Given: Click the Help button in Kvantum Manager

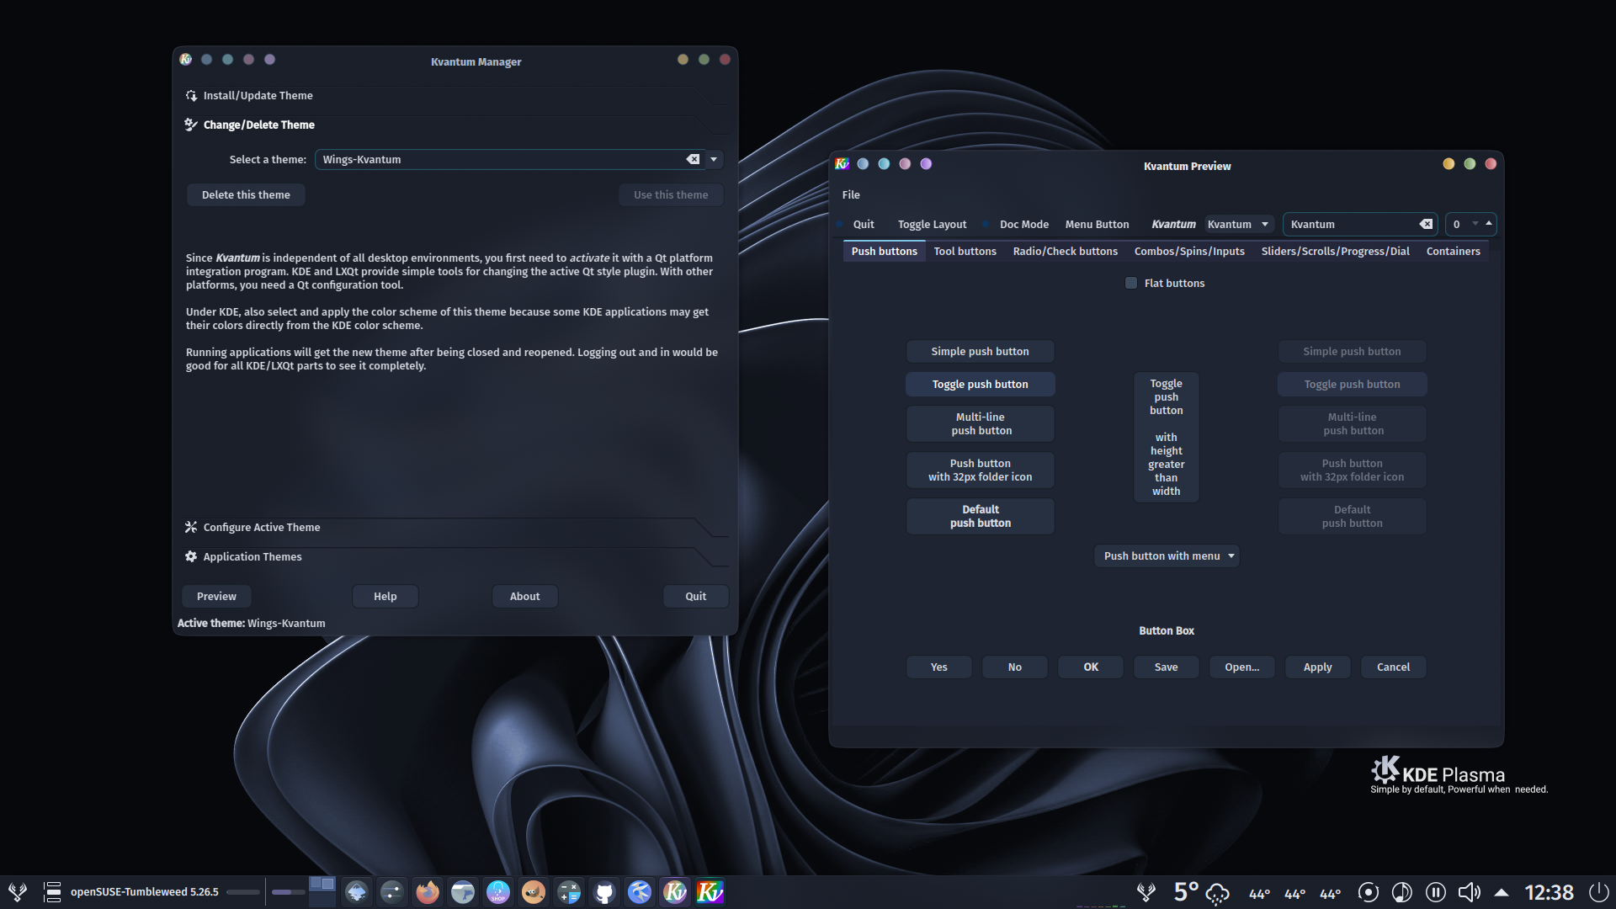Looking at the screenshot, I should [385, 596].
